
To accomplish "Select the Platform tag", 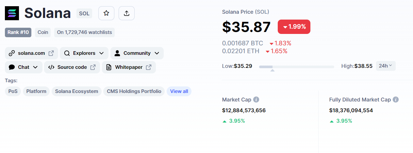I will point(36,91).
